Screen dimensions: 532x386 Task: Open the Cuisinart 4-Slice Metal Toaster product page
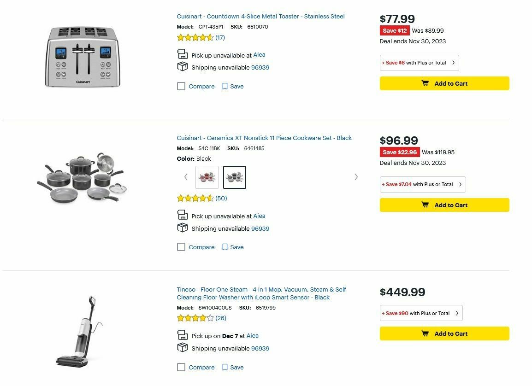click(260, 16)
